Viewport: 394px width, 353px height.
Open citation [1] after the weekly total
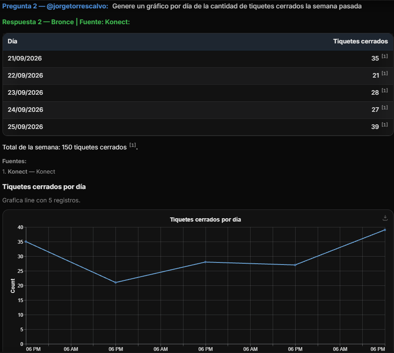click(x=133, y=145)
